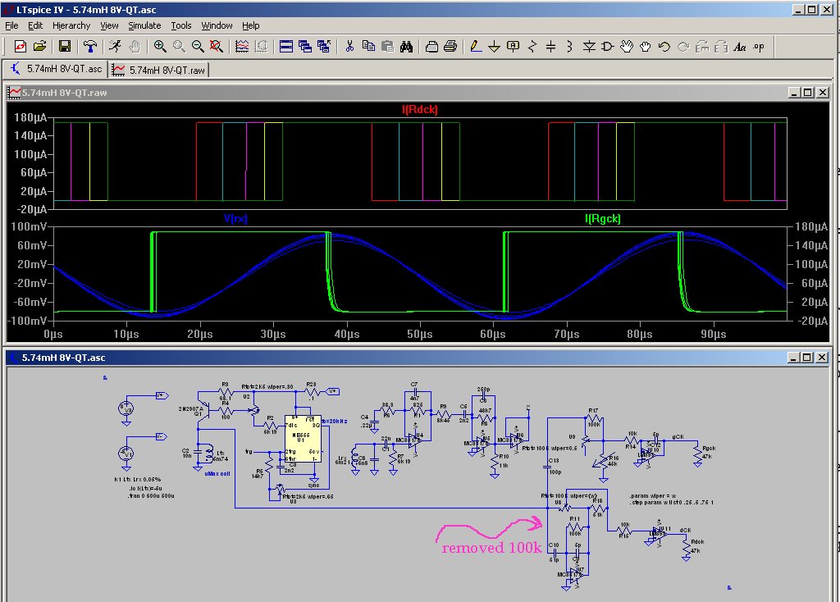Select the Draw Wire pencil tool

coord(475,47)
